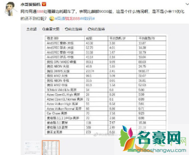
Task: Click the 平均能效/W column header
Action: (147, 38)
